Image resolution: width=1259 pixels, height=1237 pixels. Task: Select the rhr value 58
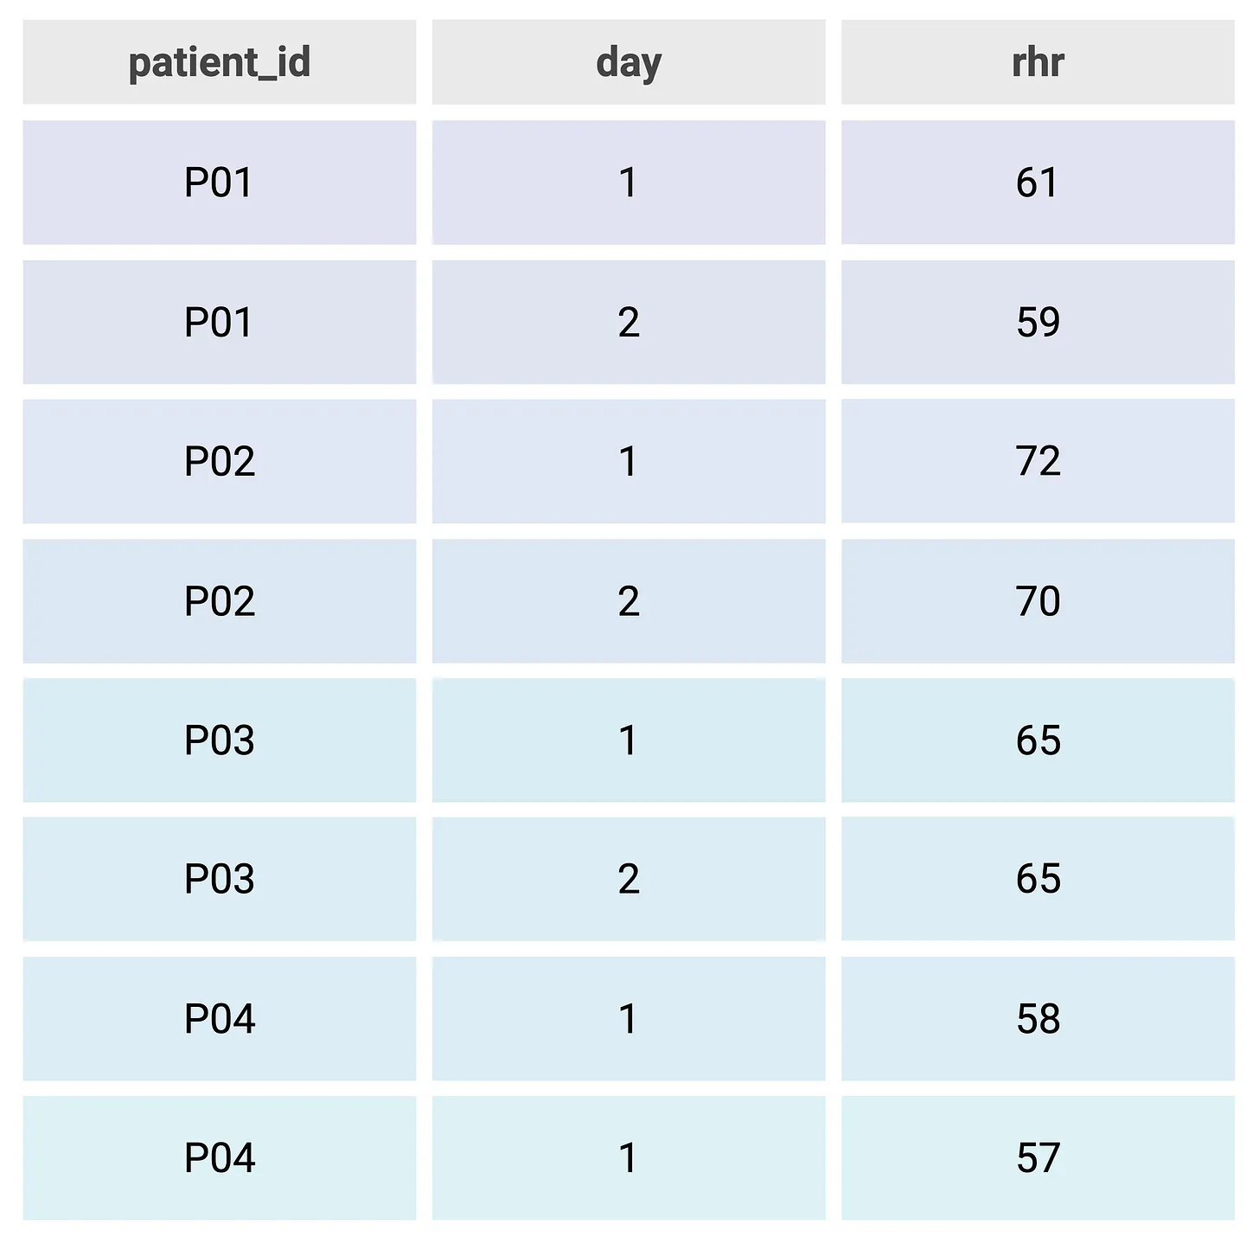point(1038,1018)
